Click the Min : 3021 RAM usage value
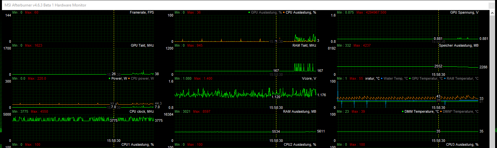The width and height of the screenshot is (497, 148). point(183,111)
